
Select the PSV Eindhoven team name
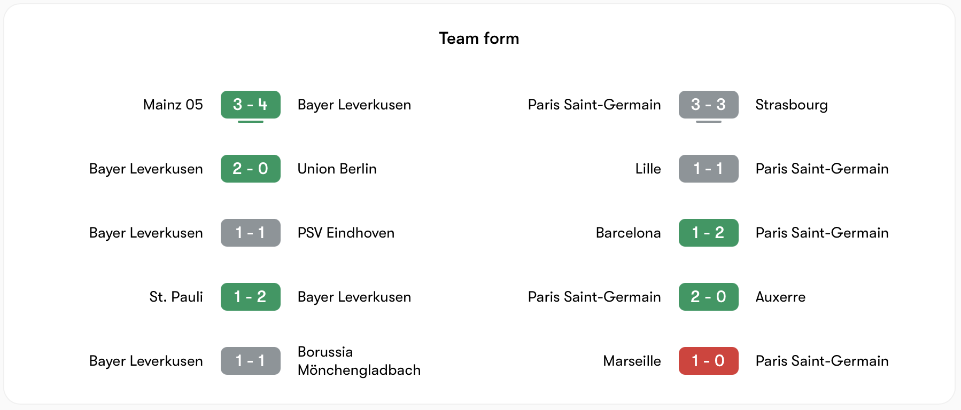click(x=346, y=233)
